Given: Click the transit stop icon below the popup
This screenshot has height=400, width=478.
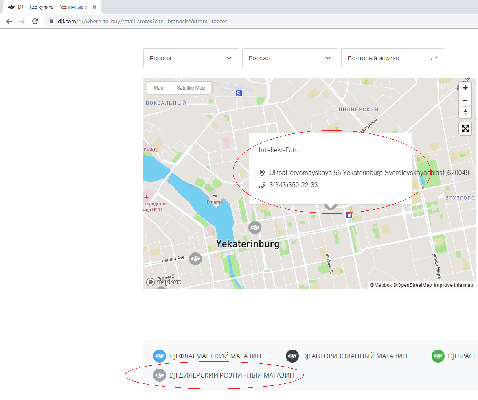Looking at the screenshot, I should (x=349, y=215).
